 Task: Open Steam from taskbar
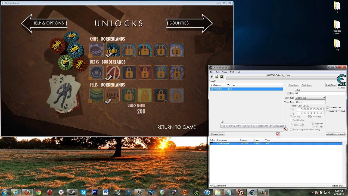72,192
